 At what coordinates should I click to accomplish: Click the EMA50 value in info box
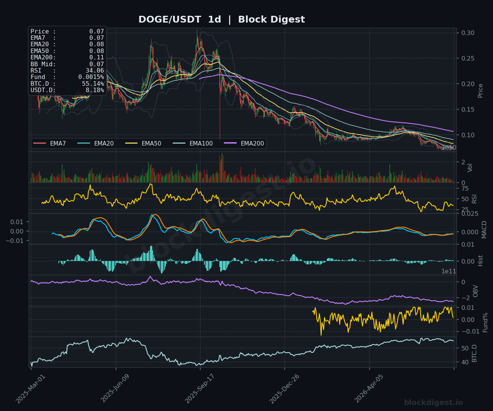pyautogui.click(x=96, y=51)
